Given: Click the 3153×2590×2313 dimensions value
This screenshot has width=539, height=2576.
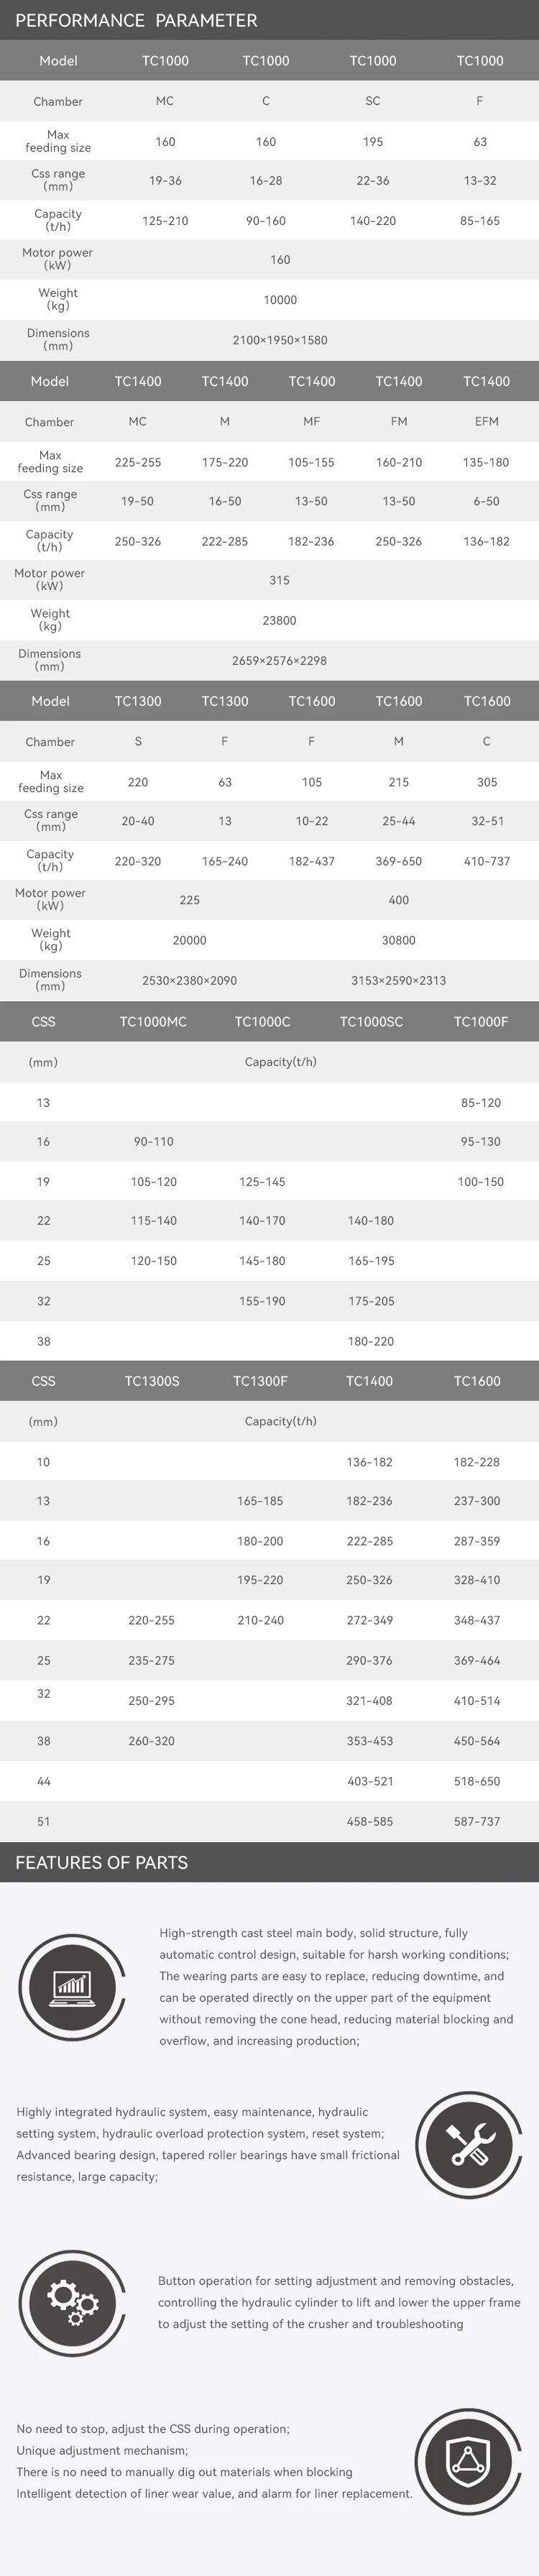Looking at the screenshot, I should pyautogui.click(x=398, y=980).
